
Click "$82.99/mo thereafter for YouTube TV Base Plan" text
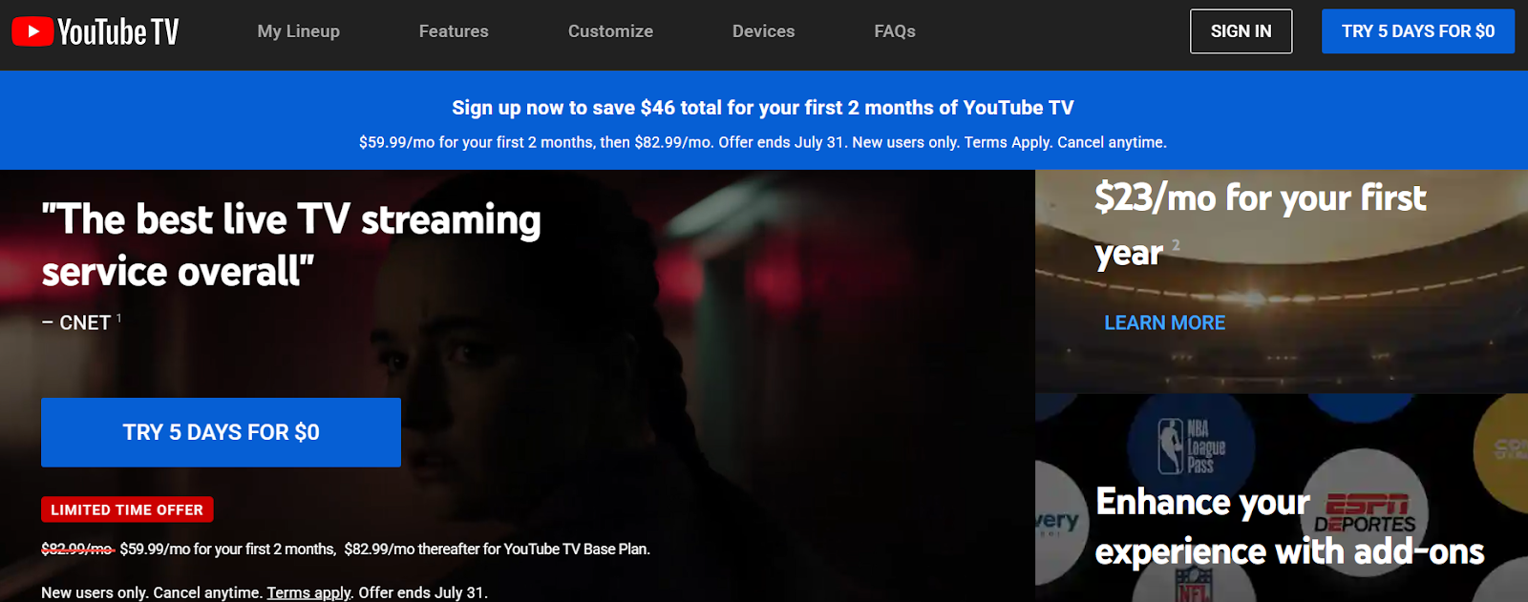click(497, 549)
